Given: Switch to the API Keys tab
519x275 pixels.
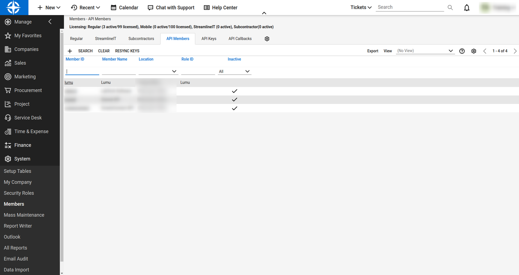Looking at the screenshot, I should (x=209, y=39).
